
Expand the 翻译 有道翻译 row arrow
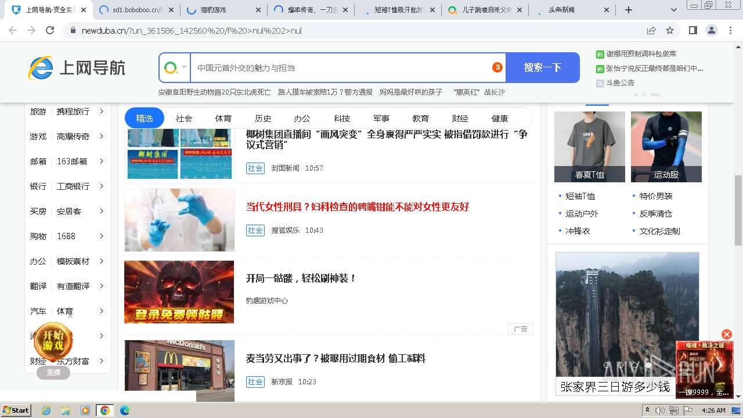(101, 286)
